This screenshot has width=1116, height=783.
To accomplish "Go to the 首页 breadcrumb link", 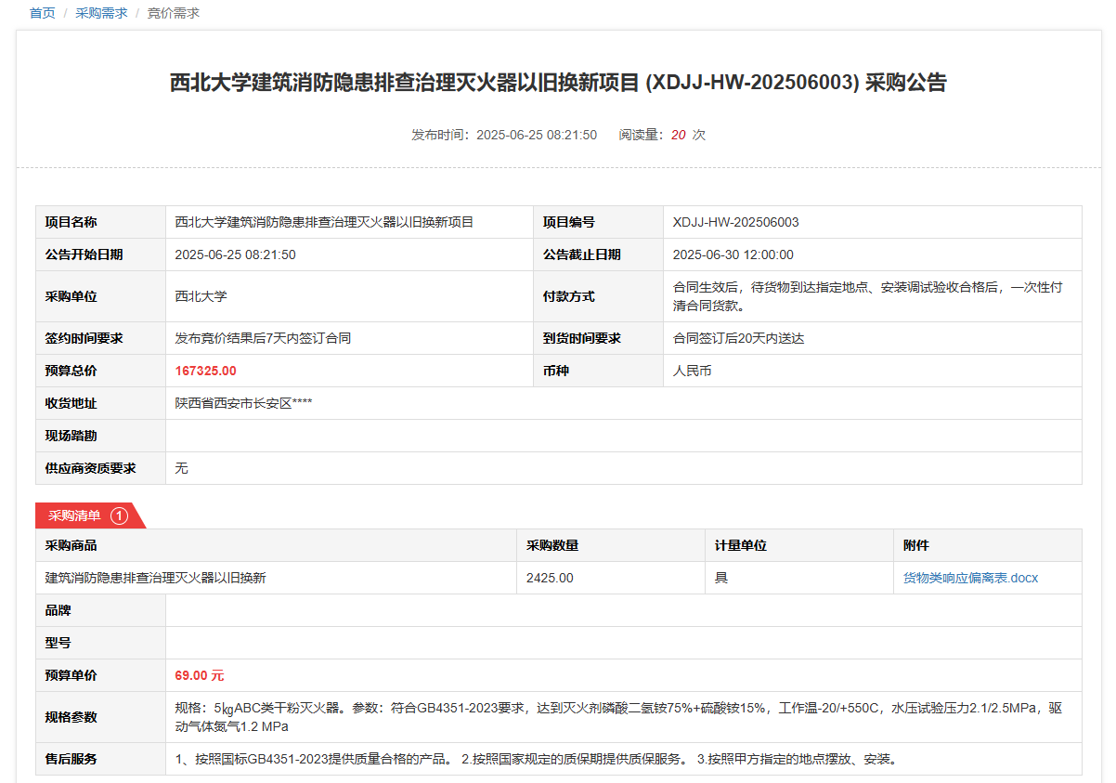I will (x=43, y=13).
